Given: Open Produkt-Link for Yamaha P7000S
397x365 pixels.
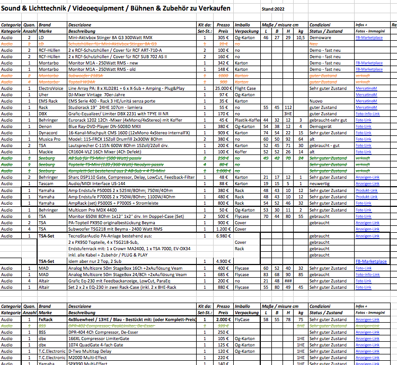Looking at the screenshot, I should (366, 197).
